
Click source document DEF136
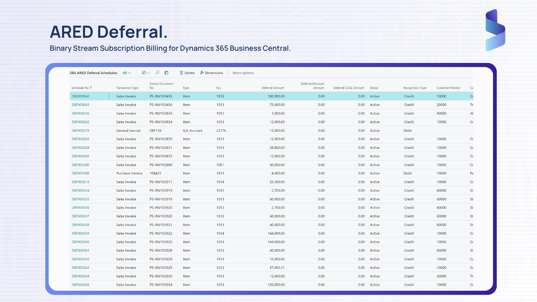coord(155,130)
